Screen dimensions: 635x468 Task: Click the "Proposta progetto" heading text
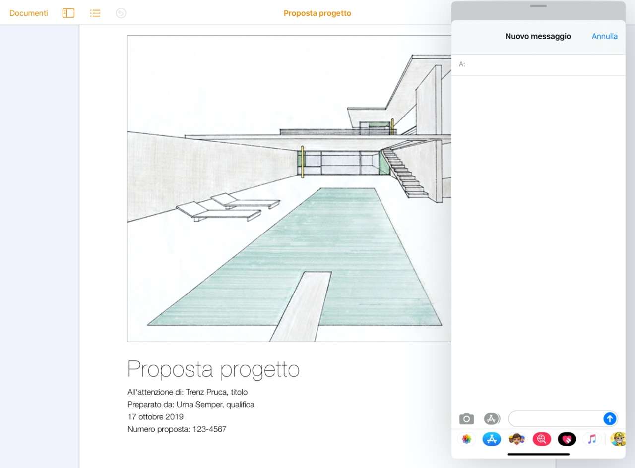tap(213, 369)
